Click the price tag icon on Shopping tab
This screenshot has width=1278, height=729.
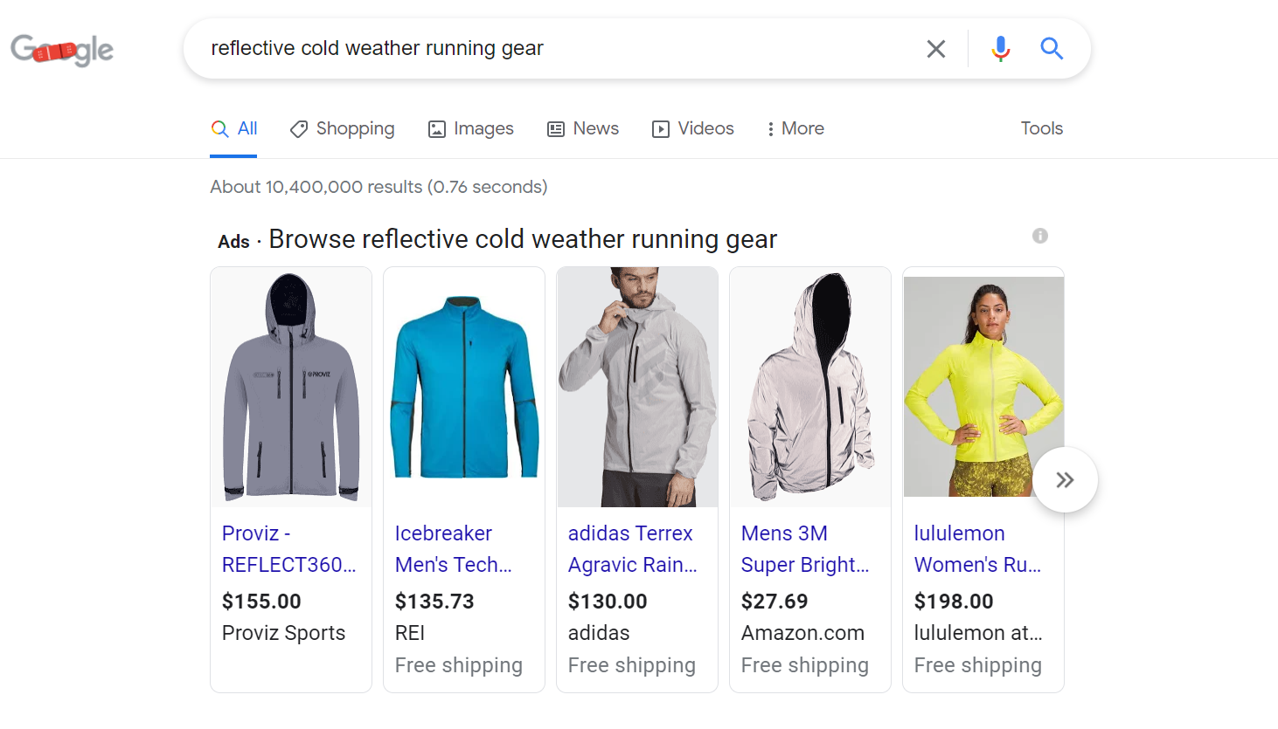pos(298,128)
